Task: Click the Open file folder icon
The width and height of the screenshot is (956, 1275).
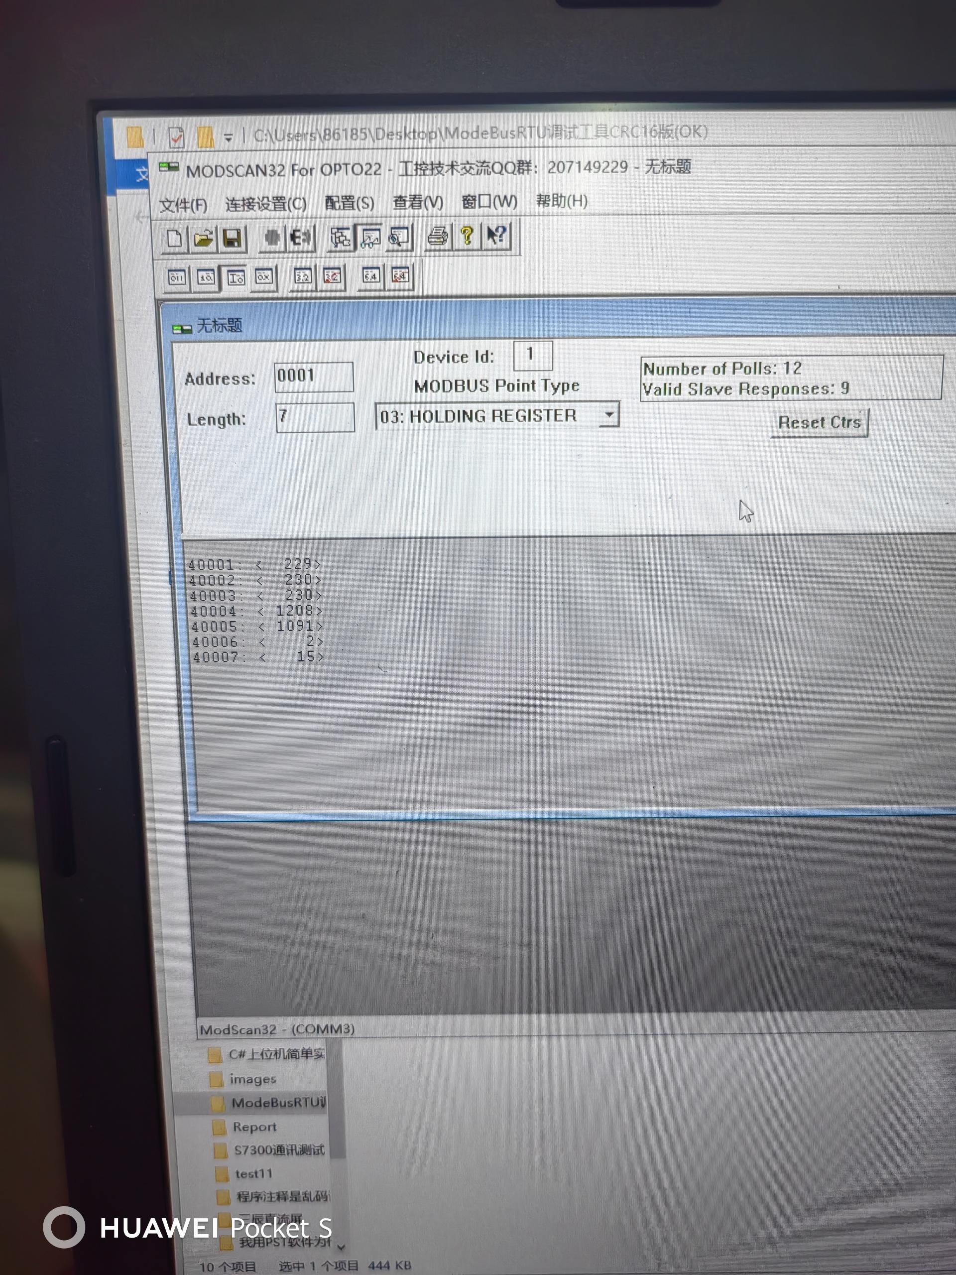Action: pos(203,238)
